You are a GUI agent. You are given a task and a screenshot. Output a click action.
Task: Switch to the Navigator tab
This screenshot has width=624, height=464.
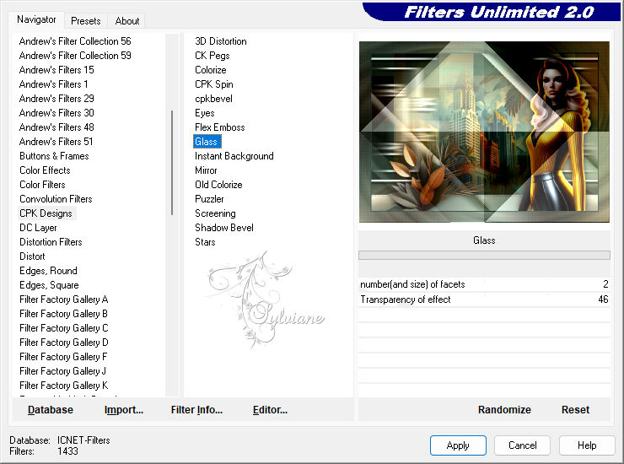tap(36, 19)
